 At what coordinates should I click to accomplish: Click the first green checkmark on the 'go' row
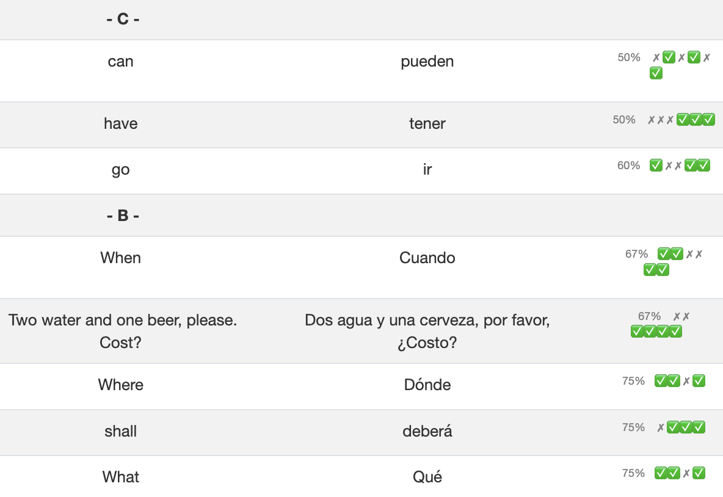[656, 165]
